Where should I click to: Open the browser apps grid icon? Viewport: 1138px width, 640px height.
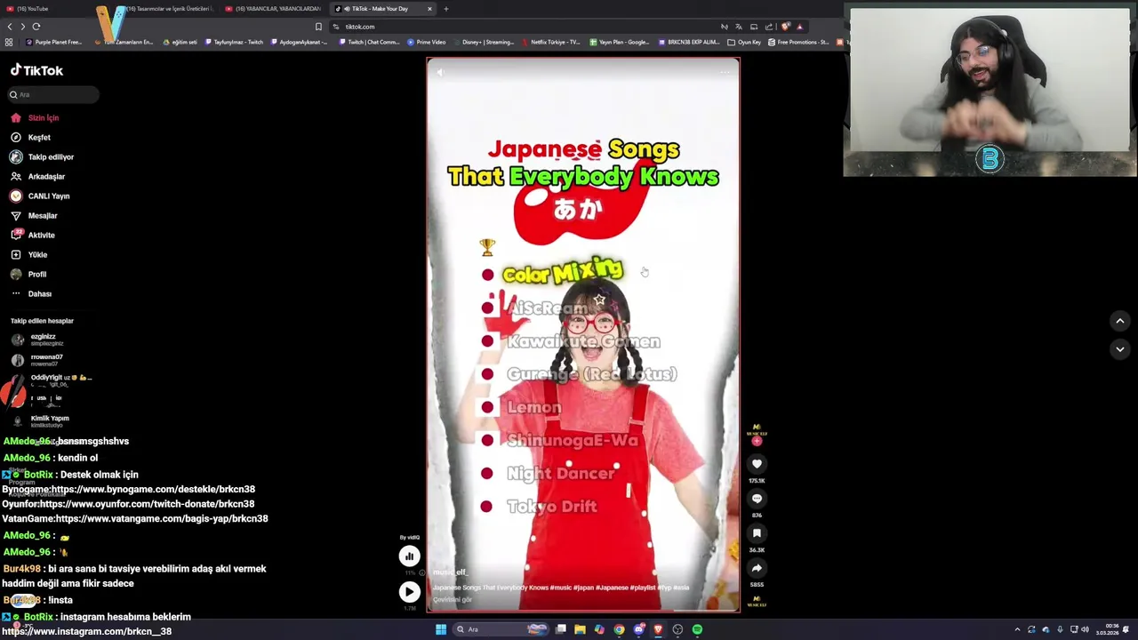(9, 42)
